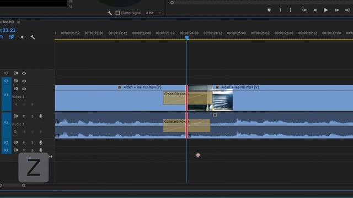Add keyframe on Video 1 track
The width and height of the screenshot is (353, 198).
pos(24,105)
